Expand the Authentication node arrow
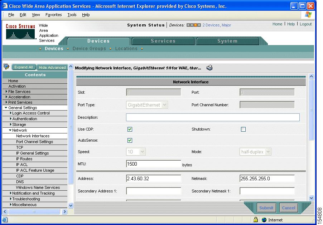Viewport: 323px width, 225px height. [x=10, y=118]
